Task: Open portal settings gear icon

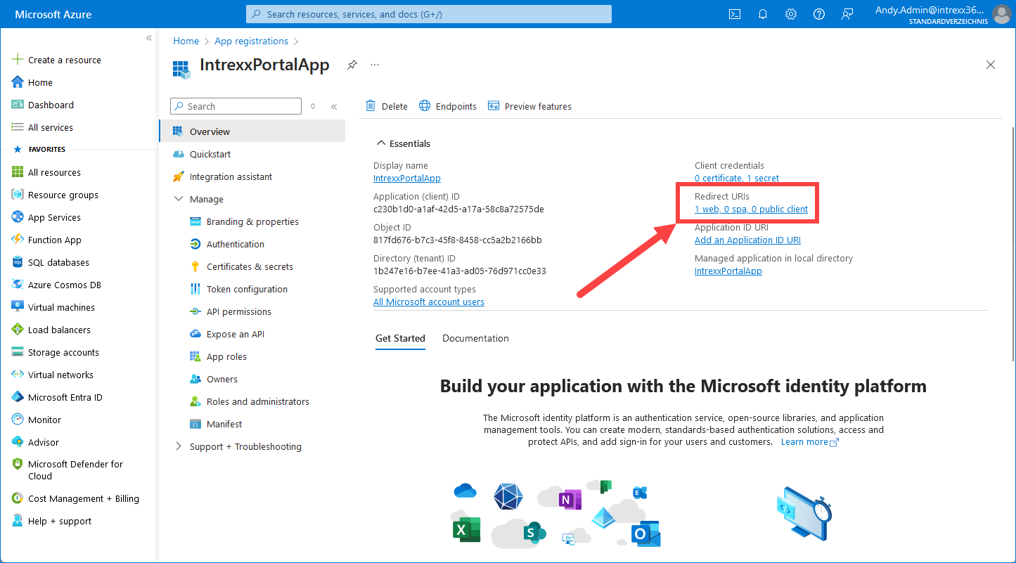Action: [791, 14]
